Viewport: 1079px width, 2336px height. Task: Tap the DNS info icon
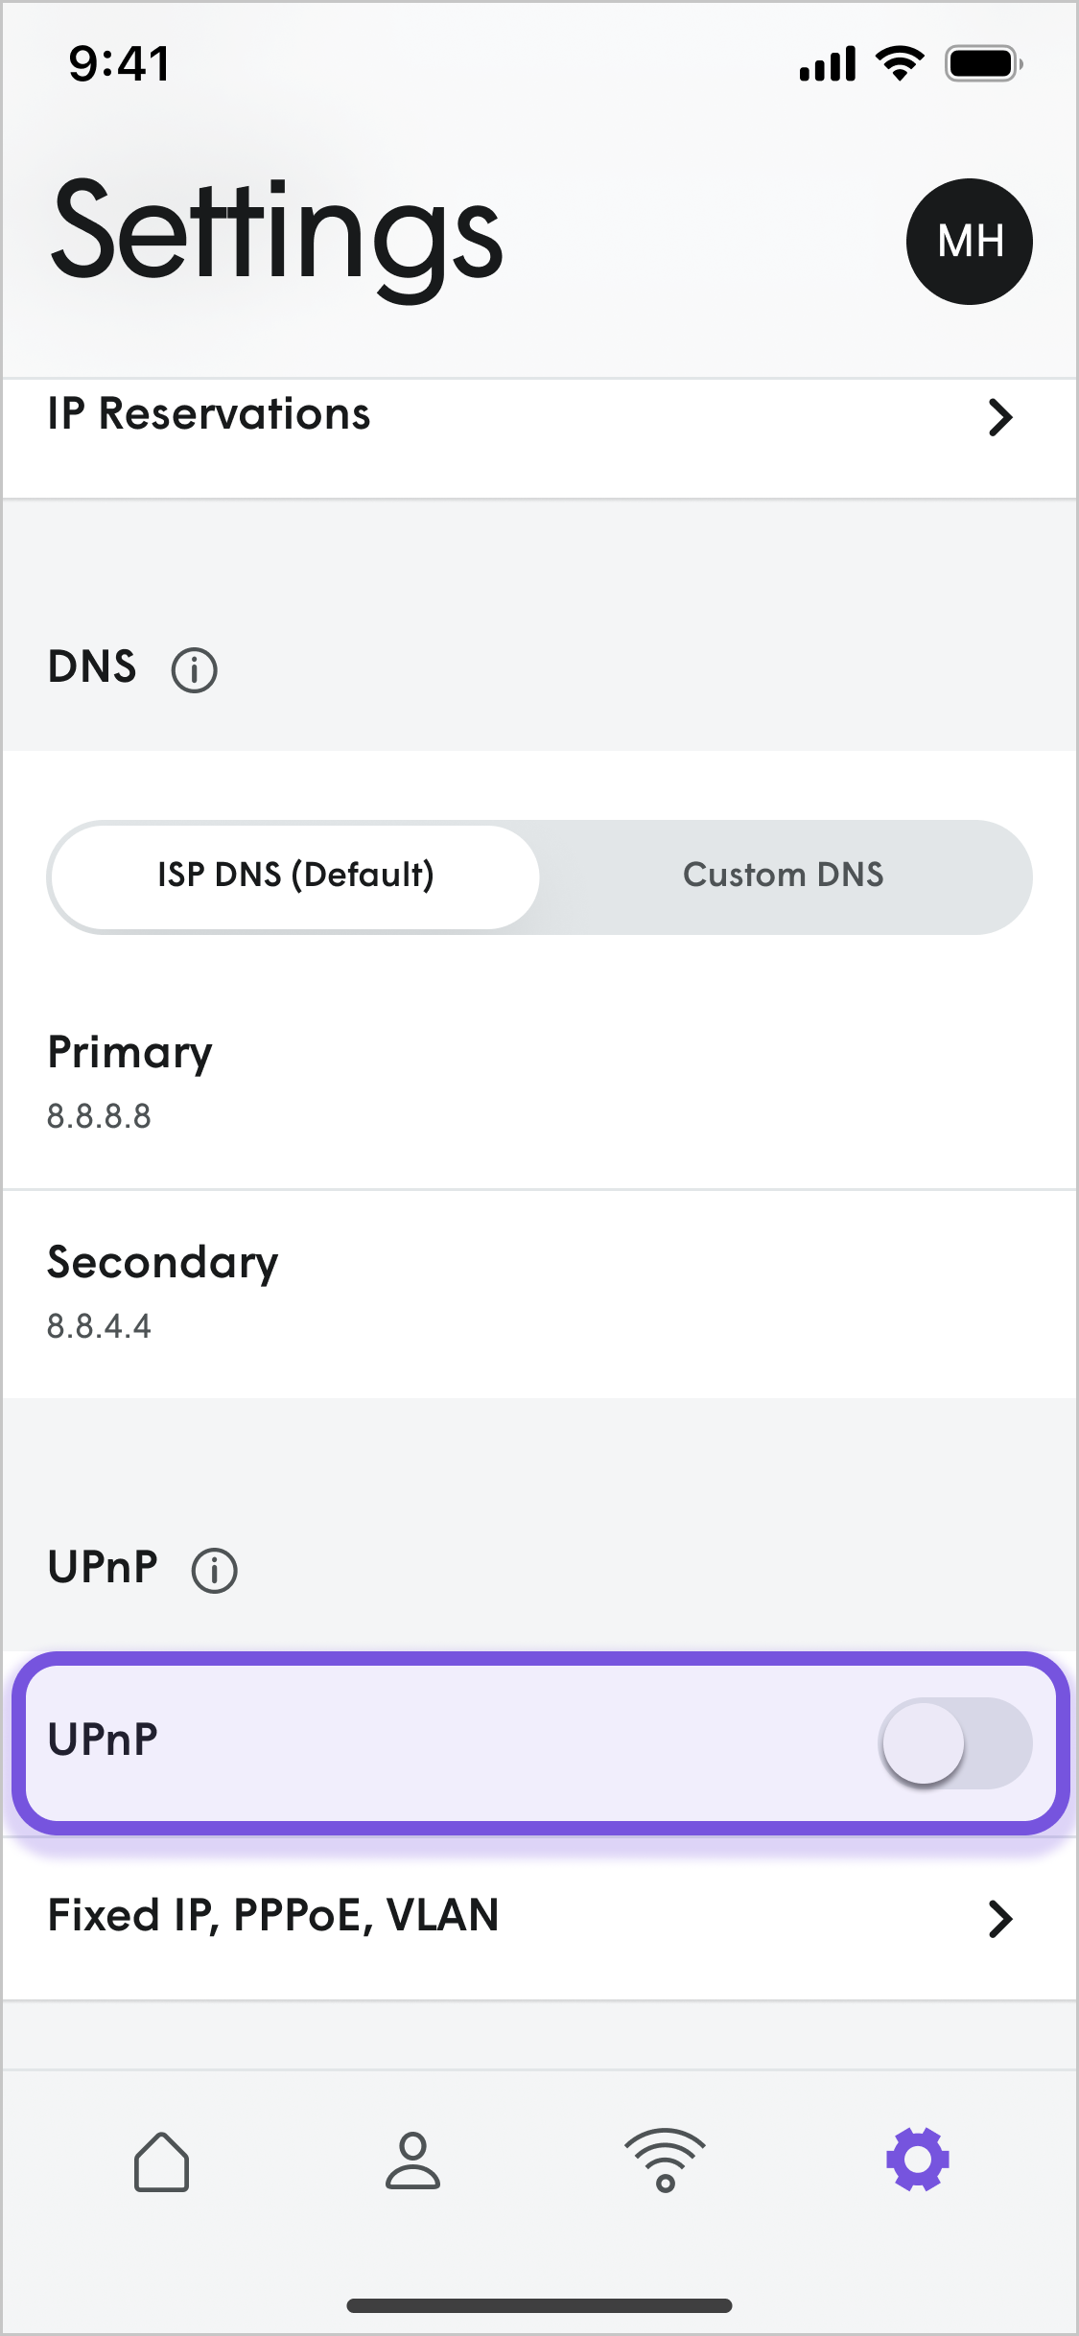pos(196,671)
